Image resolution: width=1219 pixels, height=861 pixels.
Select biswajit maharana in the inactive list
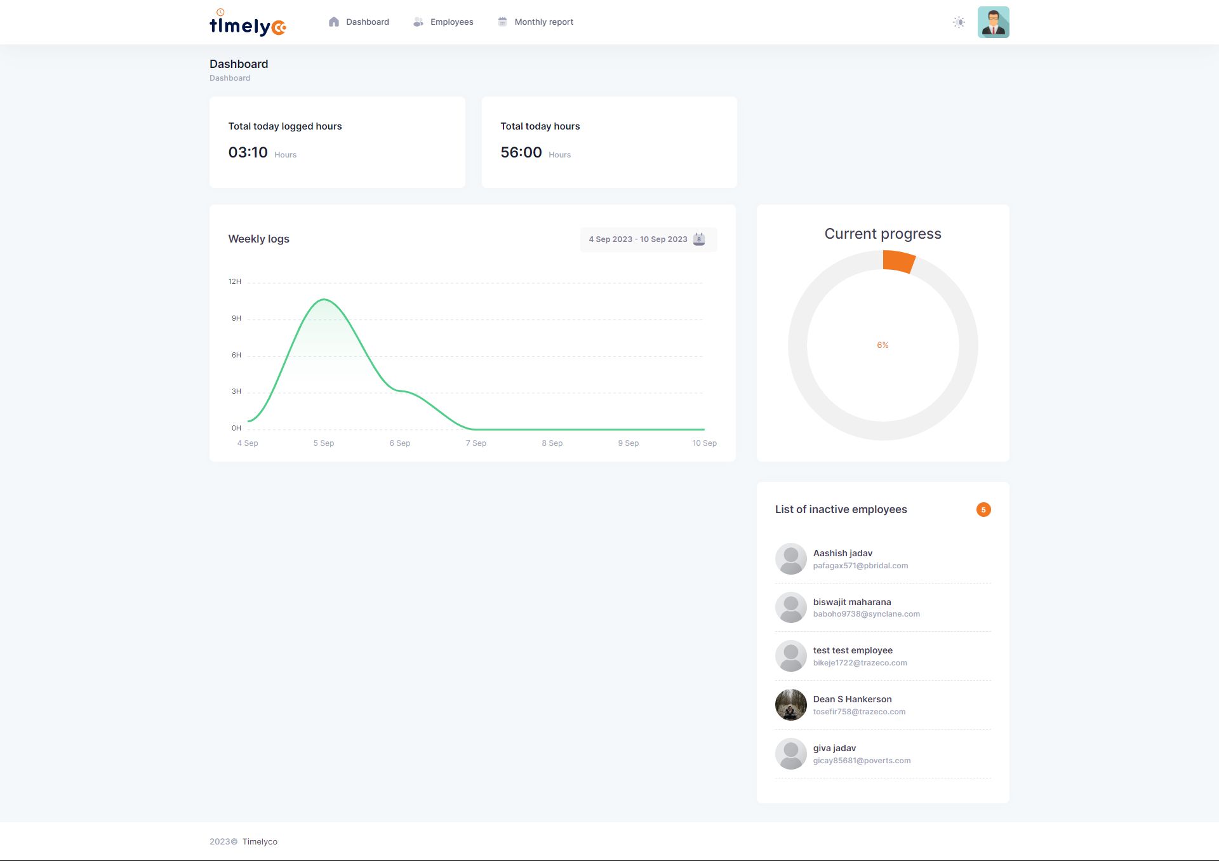click(x=851, y=602)
